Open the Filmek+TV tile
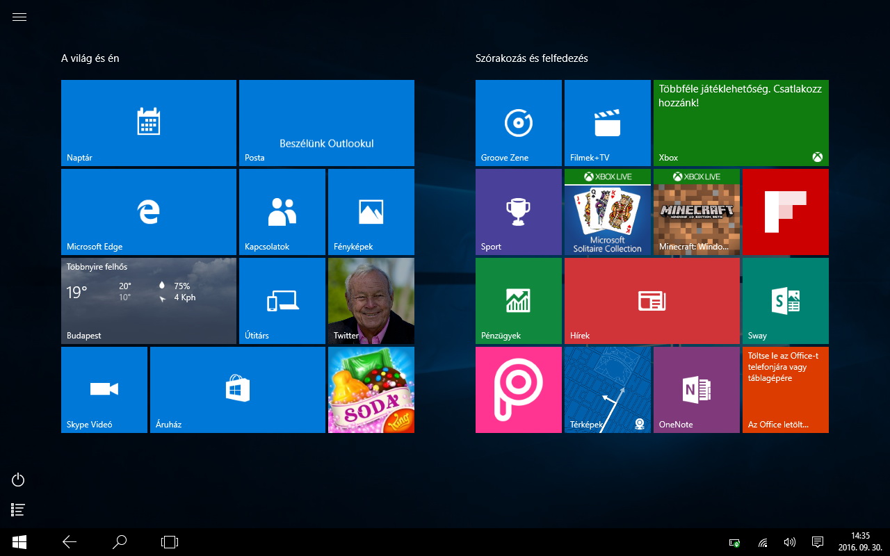890x556 pixels. pyautogui.click(x=608, y=123)
